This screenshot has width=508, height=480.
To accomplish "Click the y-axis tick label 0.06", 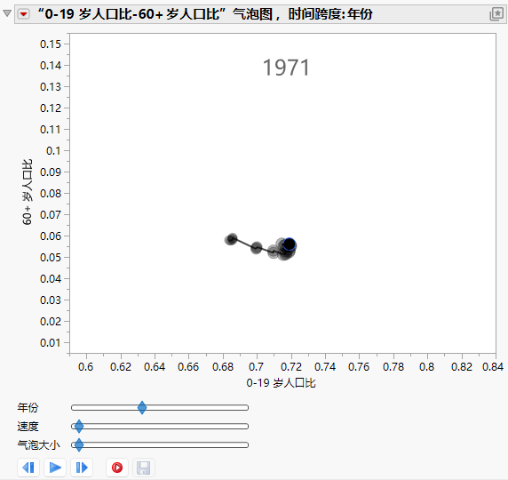I will 51,236.
